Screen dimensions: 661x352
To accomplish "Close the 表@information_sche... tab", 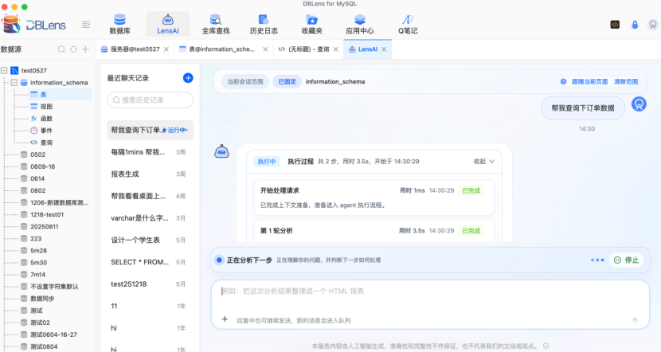I will click(x=265, y=49).
